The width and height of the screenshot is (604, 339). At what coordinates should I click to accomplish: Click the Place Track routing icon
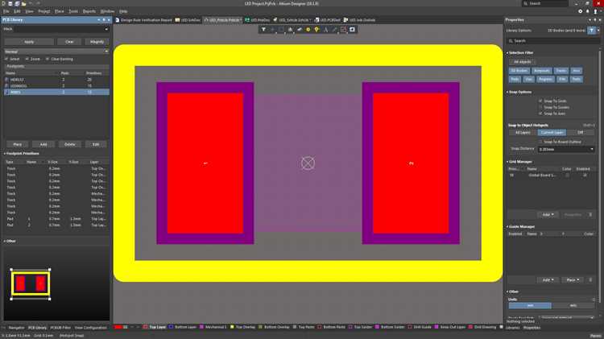tap(300, 30)
